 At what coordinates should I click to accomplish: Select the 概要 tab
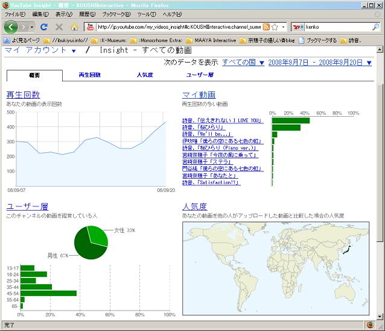point(34,75)
